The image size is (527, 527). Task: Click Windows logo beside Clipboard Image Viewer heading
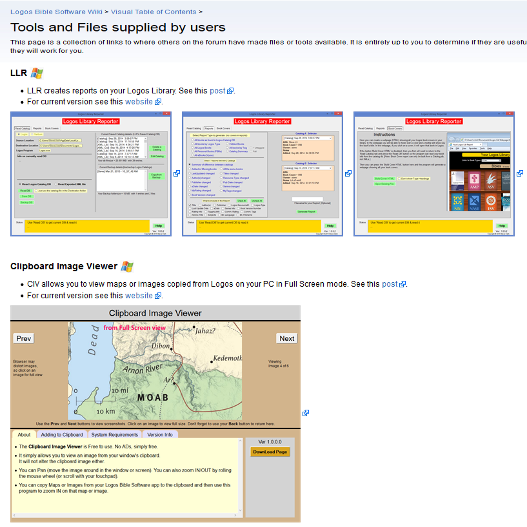[x=127, y=266]
